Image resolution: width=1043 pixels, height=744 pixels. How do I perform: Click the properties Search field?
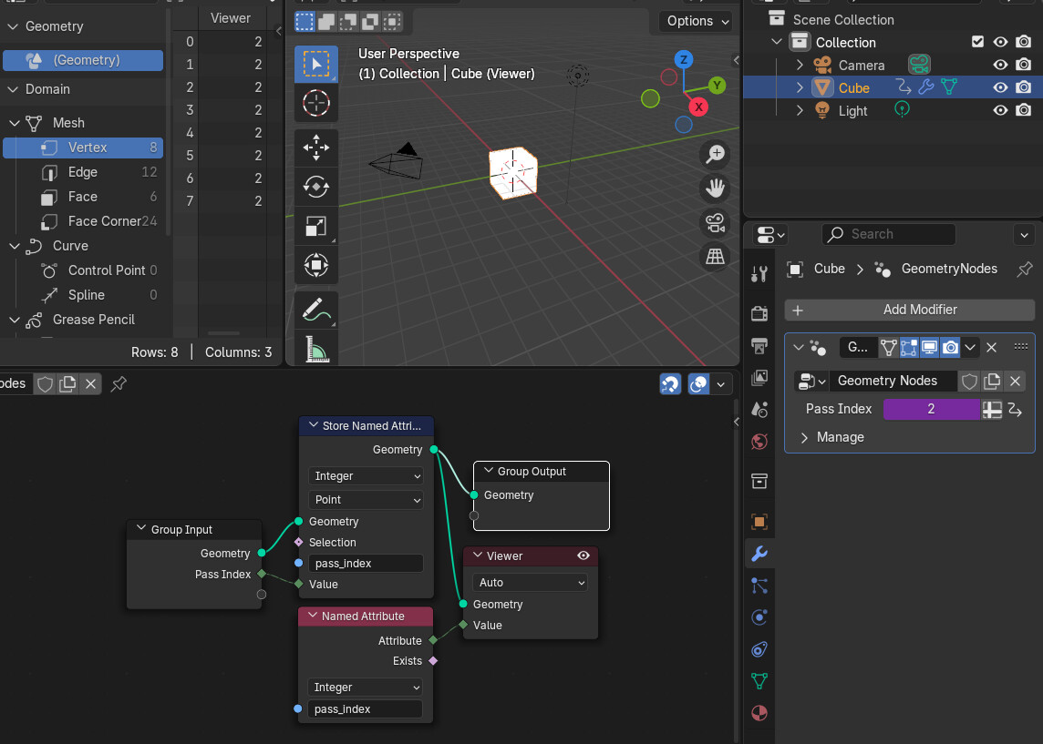point(889,234)
